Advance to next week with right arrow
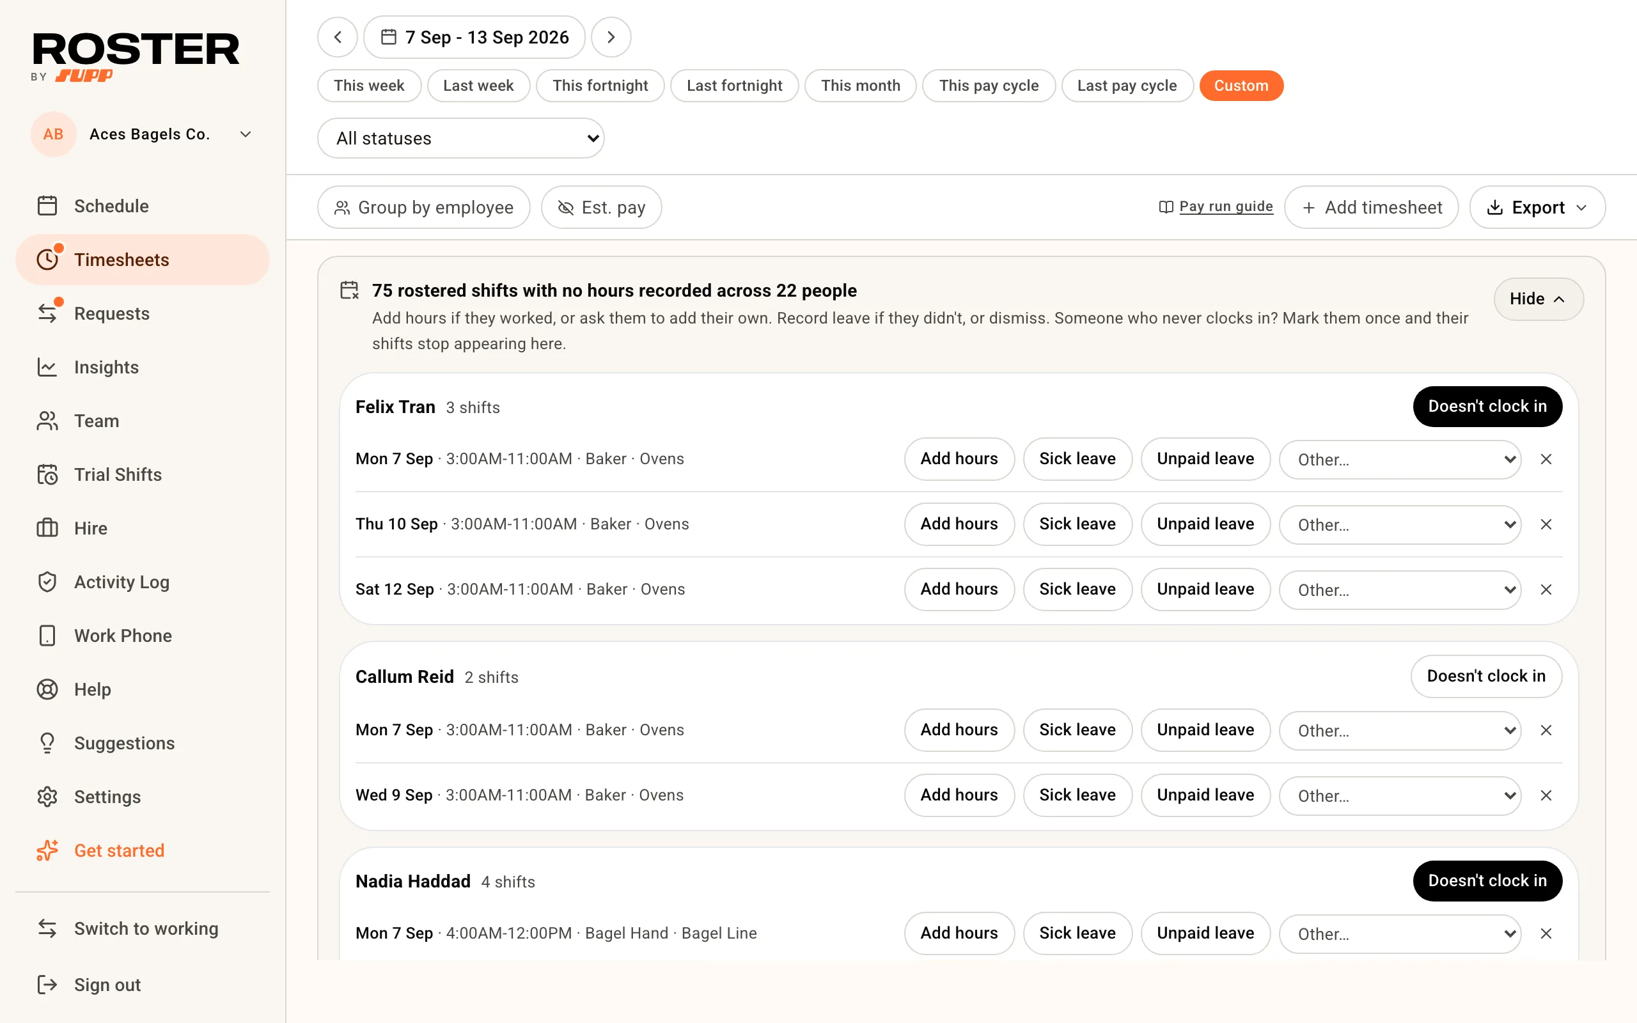1637x1023 pixels. pos(611,37)
